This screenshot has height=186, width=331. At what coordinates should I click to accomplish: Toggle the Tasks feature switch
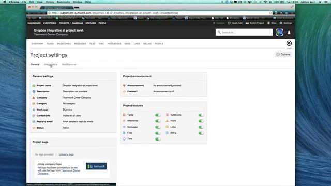[158, 115]
